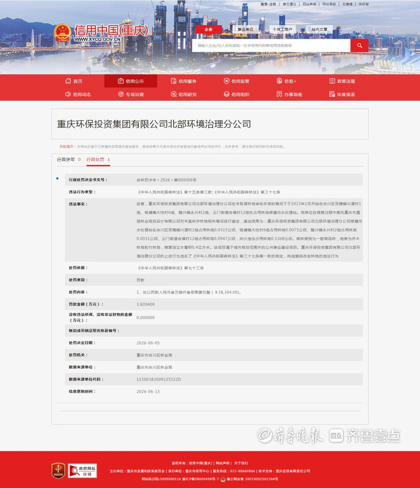The image size is (420, 488).
Task: Click the company title 重庆环保投资集团有限公司北部环境治理分公司
Action: [154, 124]
